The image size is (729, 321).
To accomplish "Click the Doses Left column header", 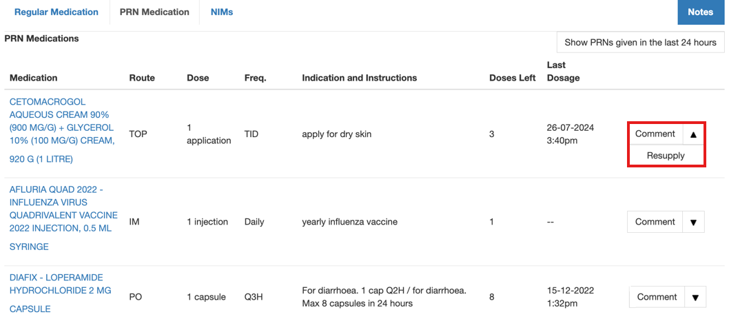I will pos(512,78).
